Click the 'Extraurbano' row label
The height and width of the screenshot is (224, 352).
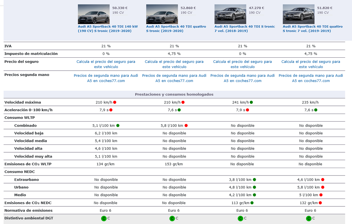coord(27,180)
